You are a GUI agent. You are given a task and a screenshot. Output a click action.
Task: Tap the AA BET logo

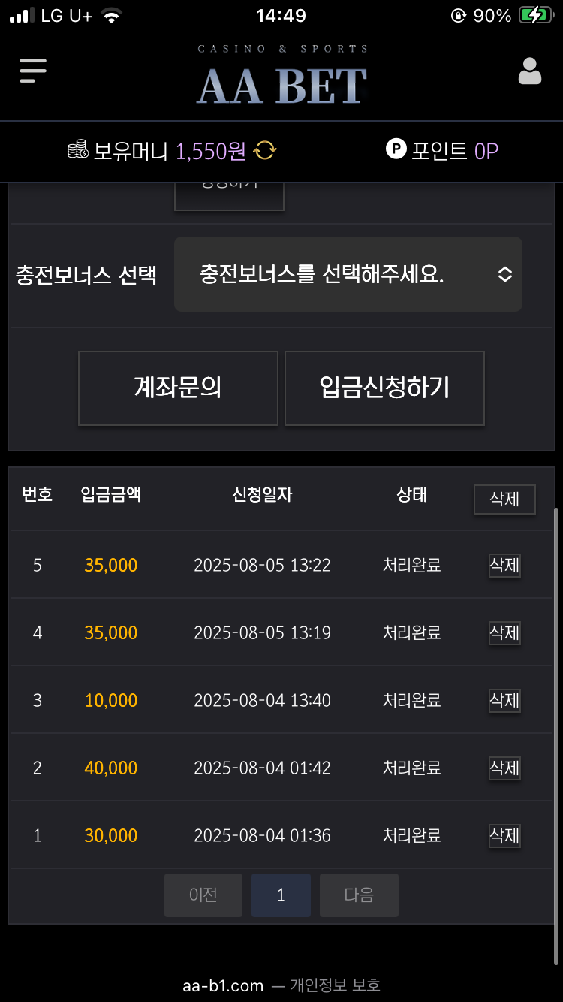[282, 77]
